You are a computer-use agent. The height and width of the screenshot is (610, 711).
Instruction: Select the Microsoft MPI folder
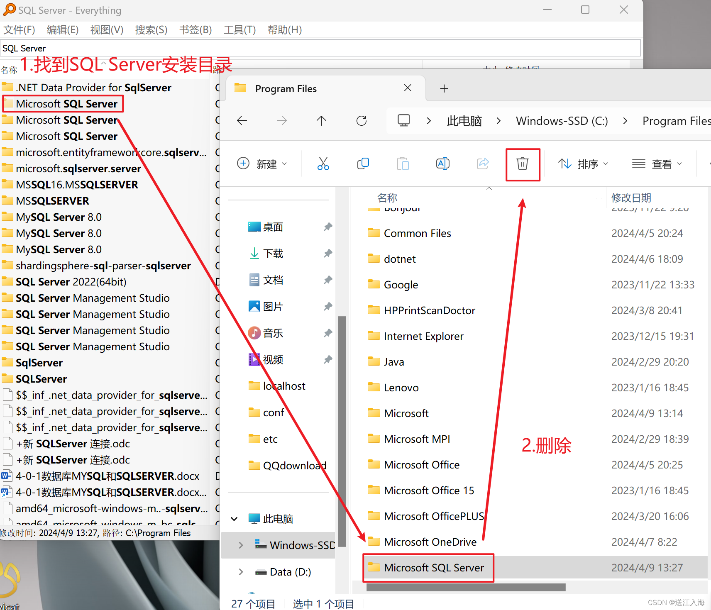417,439
